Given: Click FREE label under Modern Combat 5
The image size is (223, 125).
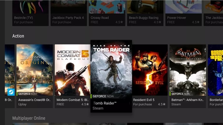Looking at the screenshot, I should point(60,104).
